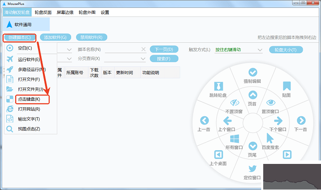Open the 设置 tab
The image size is (321, 190).
pyautogui.click(x=105, y=12)
